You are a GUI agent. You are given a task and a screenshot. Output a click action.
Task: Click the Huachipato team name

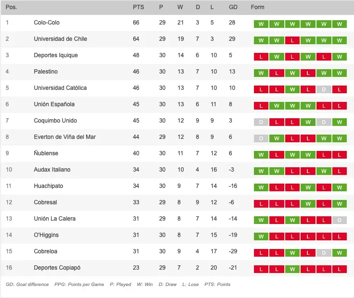tap(48, 186)
